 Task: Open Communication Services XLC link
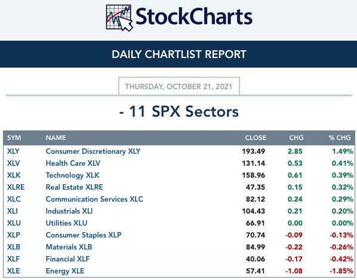tap(94, 199)
